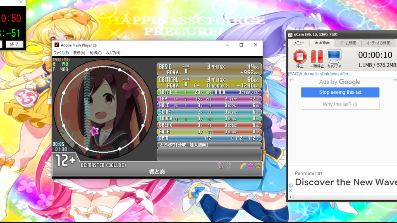Click the HOLD stats bar
Screen dimensions: 397x223
pos(209,105)
